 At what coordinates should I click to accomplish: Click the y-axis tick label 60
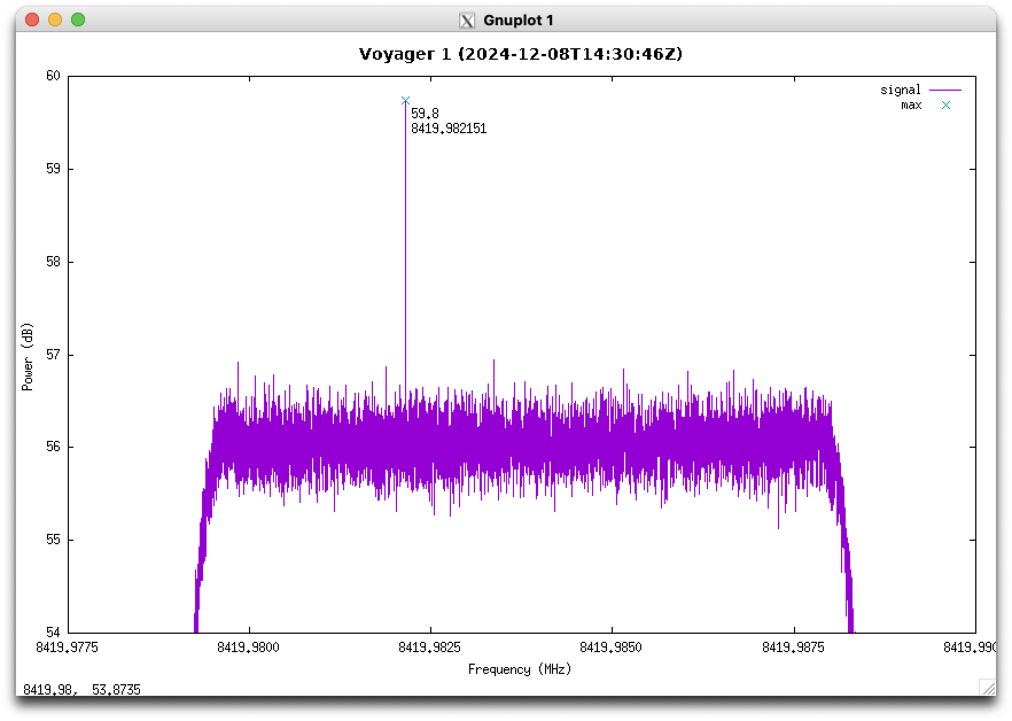point(53,76)
